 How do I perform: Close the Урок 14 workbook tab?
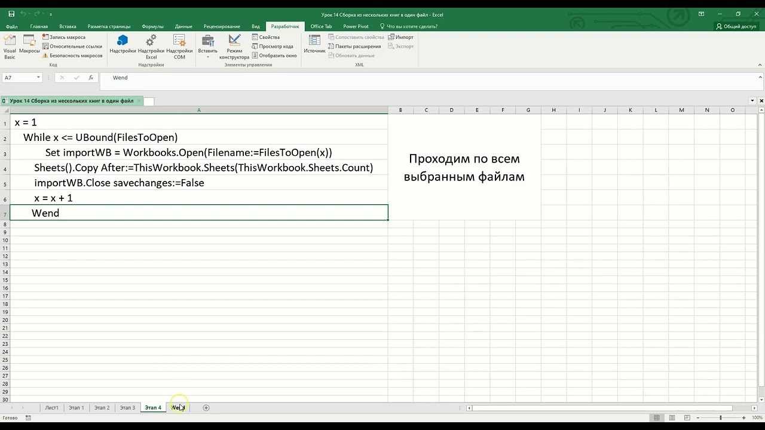(139, 101)
